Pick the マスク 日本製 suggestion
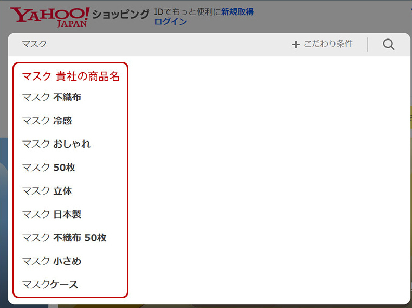The height and width of the screenshot is (308, 412). coord(51,214)
